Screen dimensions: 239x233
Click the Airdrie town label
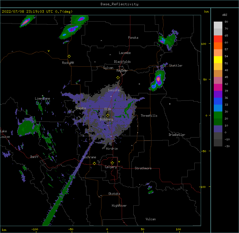(x=112, y=149)
